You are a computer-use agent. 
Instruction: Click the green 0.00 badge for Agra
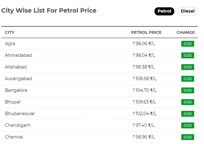pos(188,44)
